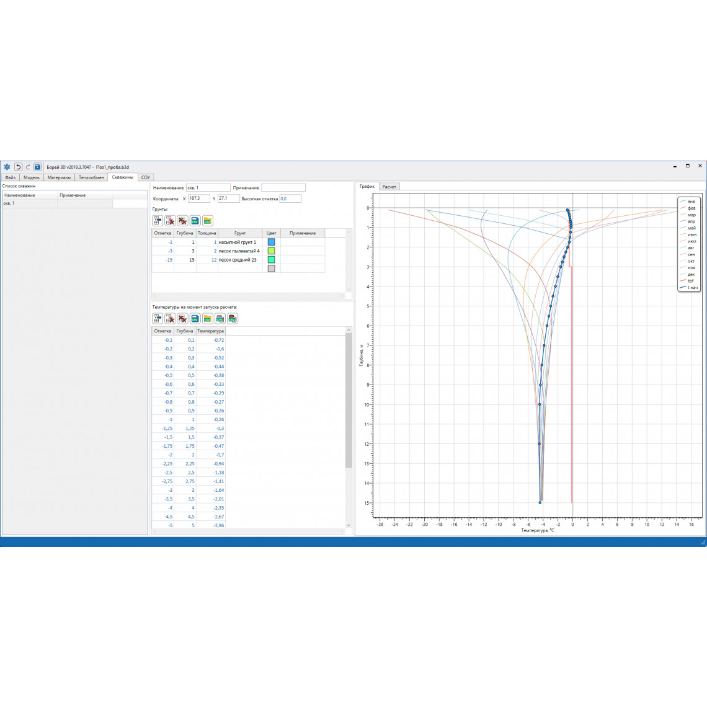Open a CSV file into temperatures table
This screenshot has width=707, height=707.
[x=207, y=318]
